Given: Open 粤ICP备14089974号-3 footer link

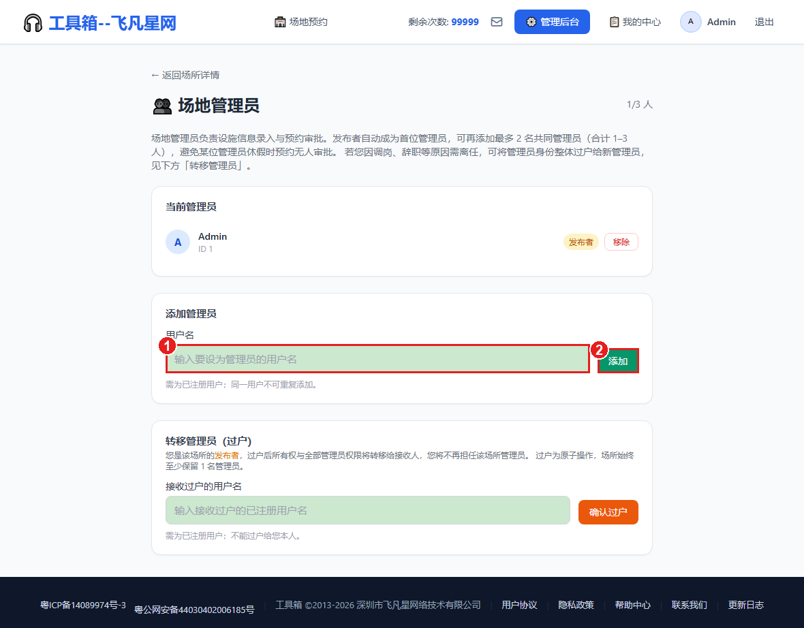Looking at the screenshot, I should [x=83, y=606].
